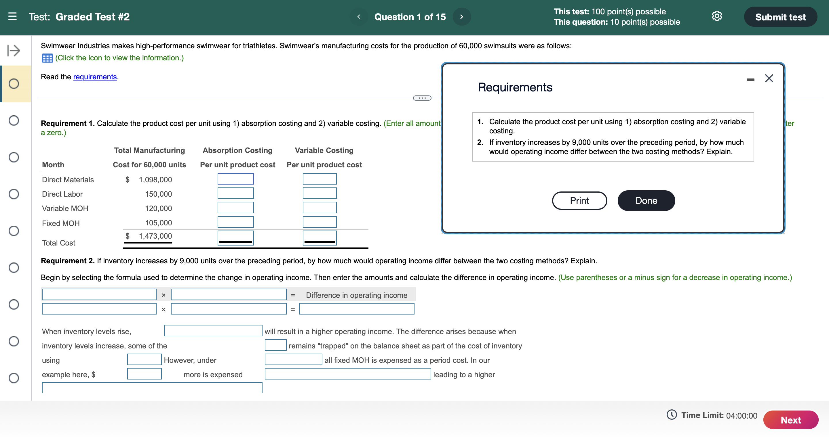Viewport: 829px width, 441px height.
Task: Click the previous question chevron arrow
Action: (x=358, y=17)
